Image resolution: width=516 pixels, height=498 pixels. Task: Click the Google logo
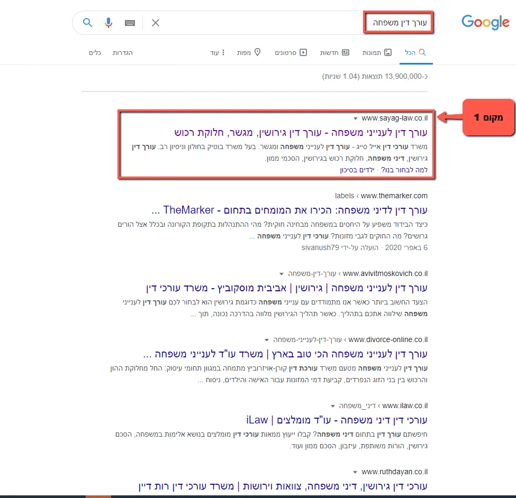(485, 22)
